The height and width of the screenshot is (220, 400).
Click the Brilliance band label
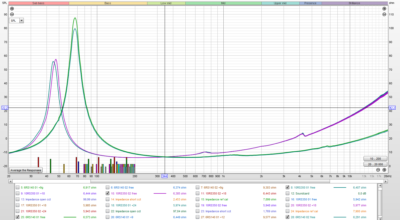click(354, 3)
